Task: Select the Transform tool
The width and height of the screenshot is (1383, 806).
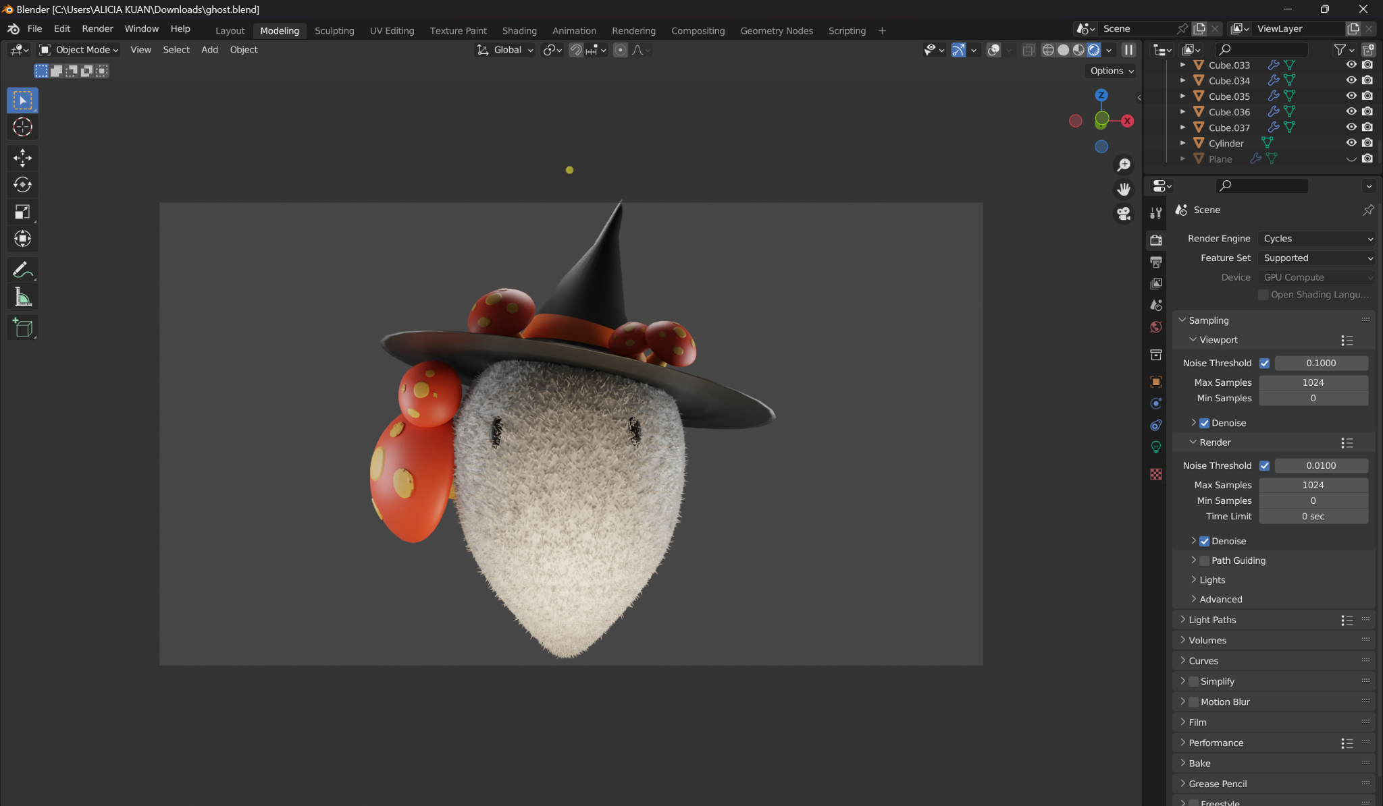Action: (22, 239)
